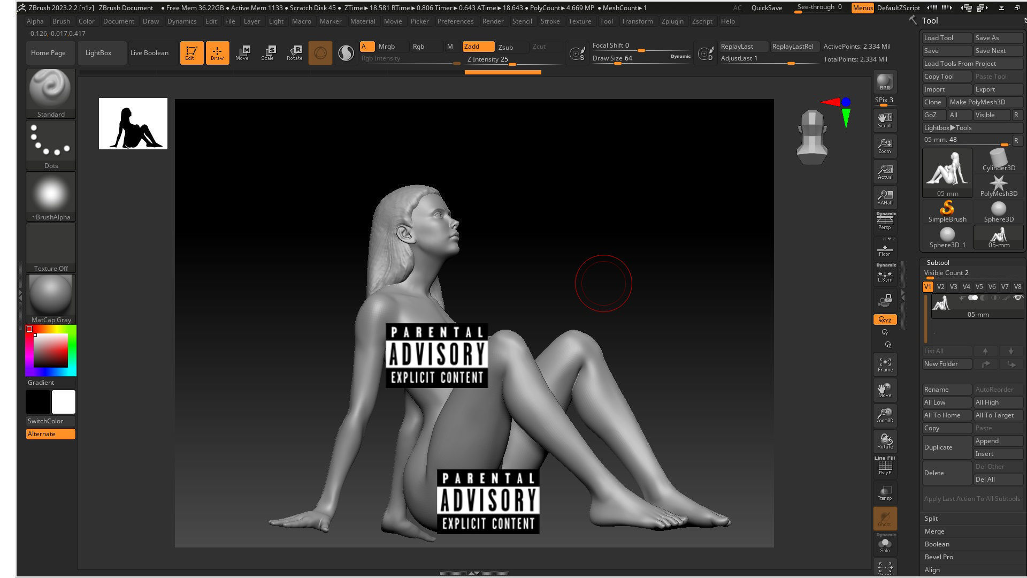Viewport: 1027px width, 578px height.
Task: Toggle the Floor grid
Action: [885, 248]
